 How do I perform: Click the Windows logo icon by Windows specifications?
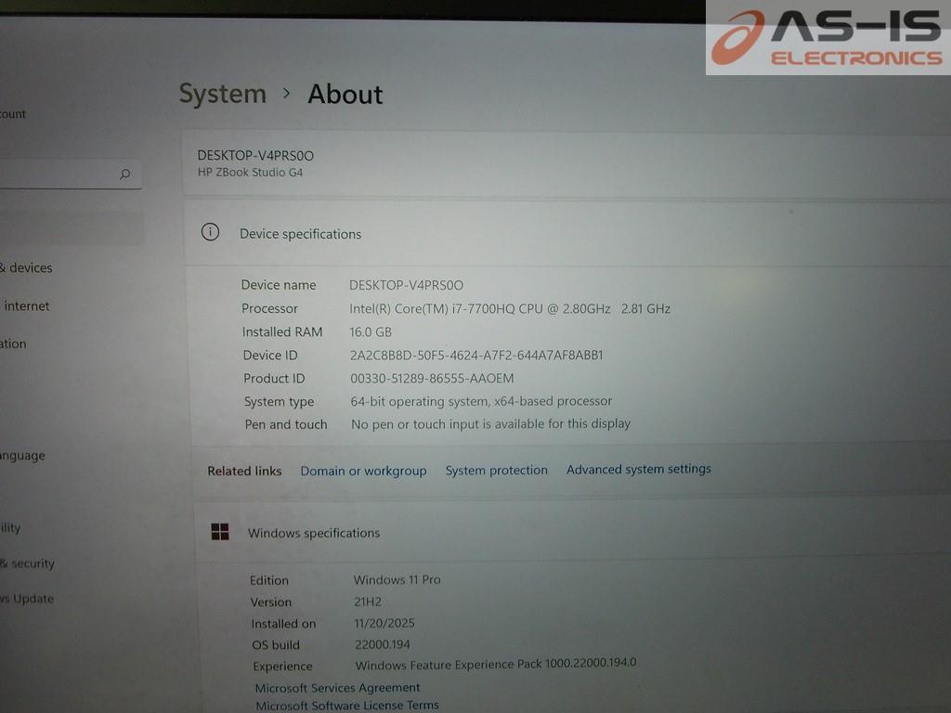pyautogui.click(x=220, y=531)
